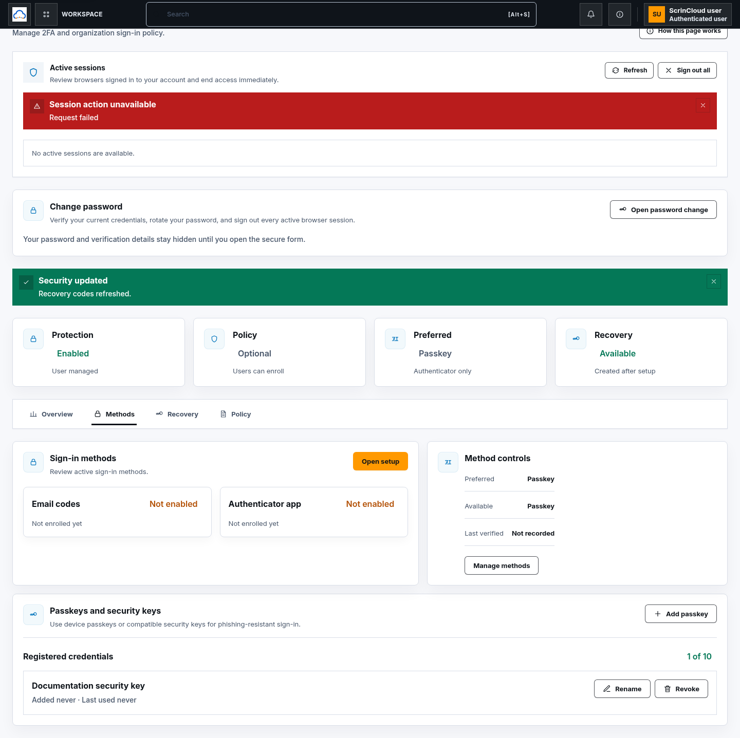This screenshot has width=740, height=738.
Task: Click the Email codes method card
Action: [x=117, y=512]
